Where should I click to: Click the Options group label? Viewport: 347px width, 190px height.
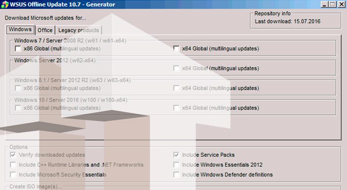[19, 147]
